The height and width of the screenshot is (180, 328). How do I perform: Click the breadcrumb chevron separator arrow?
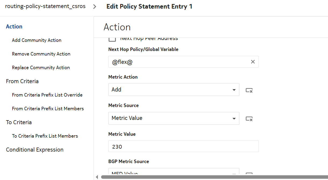(x=95, y=7)
